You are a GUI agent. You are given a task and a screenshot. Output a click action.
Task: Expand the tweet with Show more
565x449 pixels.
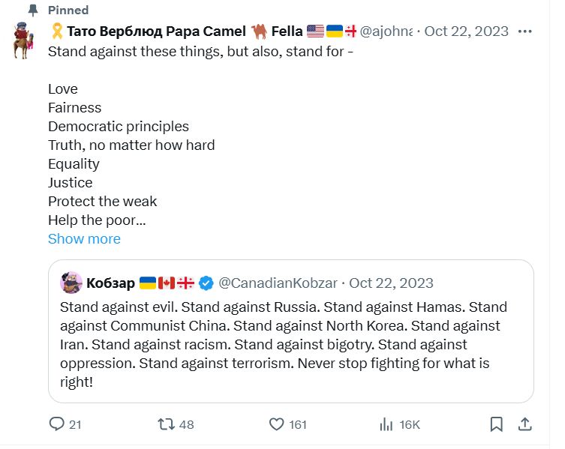84,239
